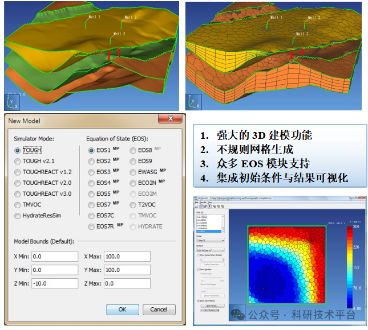Screen dimensions: 368x330
Task: Open the Vector Properties button
Action: click(x=213, y=296)
